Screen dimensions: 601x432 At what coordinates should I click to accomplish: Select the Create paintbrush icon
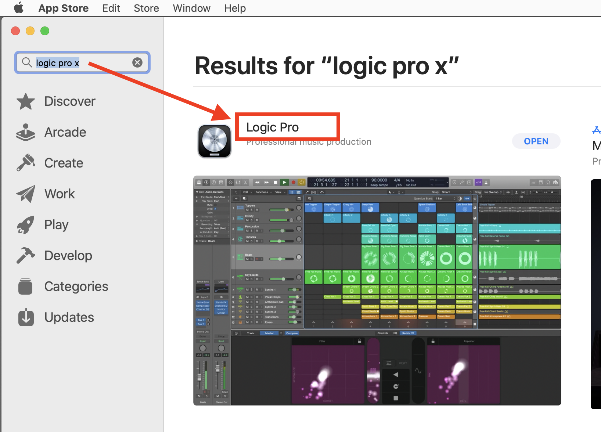point(26,163)
